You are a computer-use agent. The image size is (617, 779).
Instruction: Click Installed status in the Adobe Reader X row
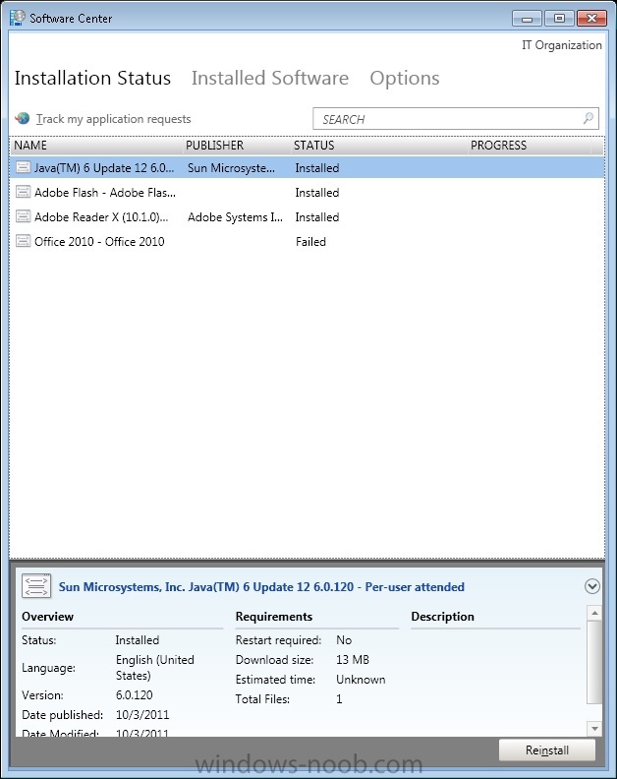317,216
